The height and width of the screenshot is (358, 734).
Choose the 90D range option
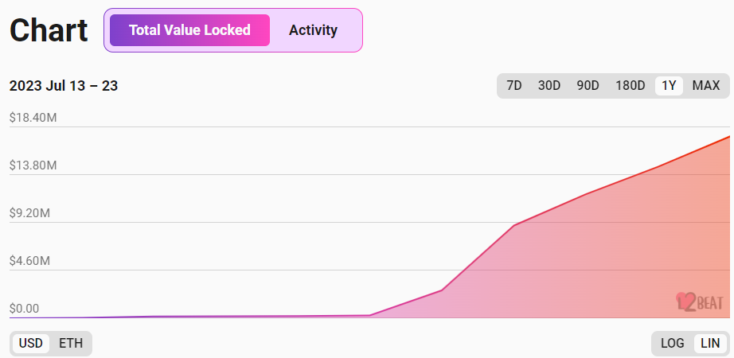tap(588, 86)
